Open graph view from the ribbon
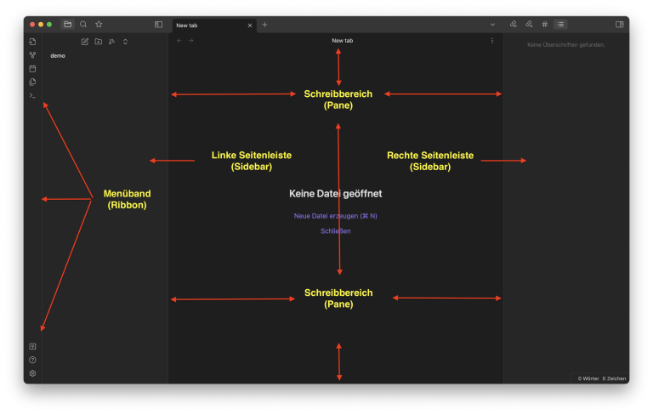The image size is (653, 415). coord(32,55)
